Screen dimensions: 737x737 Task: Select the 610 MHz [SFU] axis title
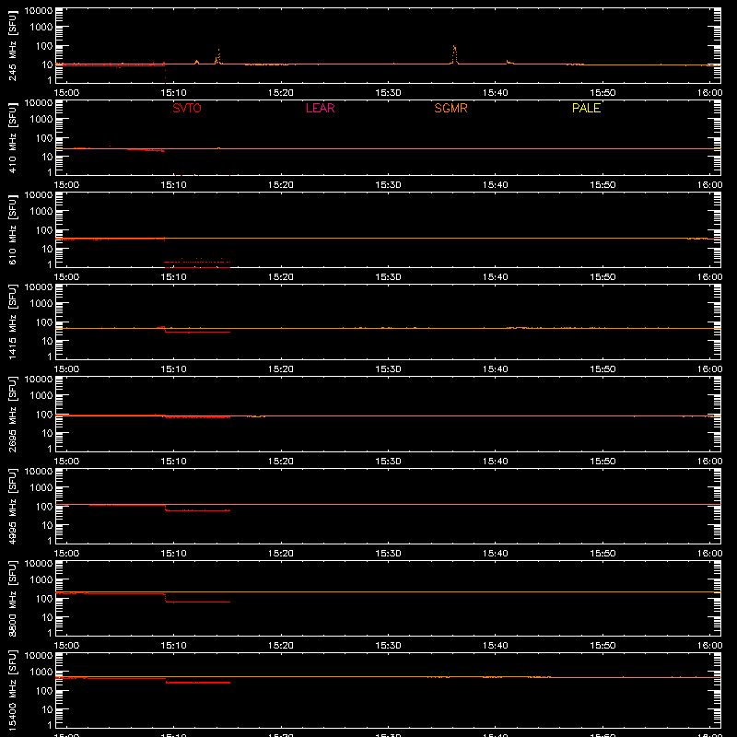[13, 230]
